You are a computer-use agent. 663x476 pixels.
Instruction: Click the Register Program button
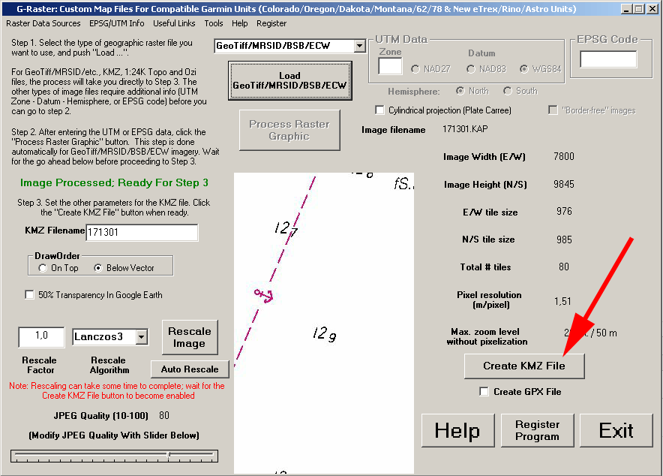pos(537,431)
